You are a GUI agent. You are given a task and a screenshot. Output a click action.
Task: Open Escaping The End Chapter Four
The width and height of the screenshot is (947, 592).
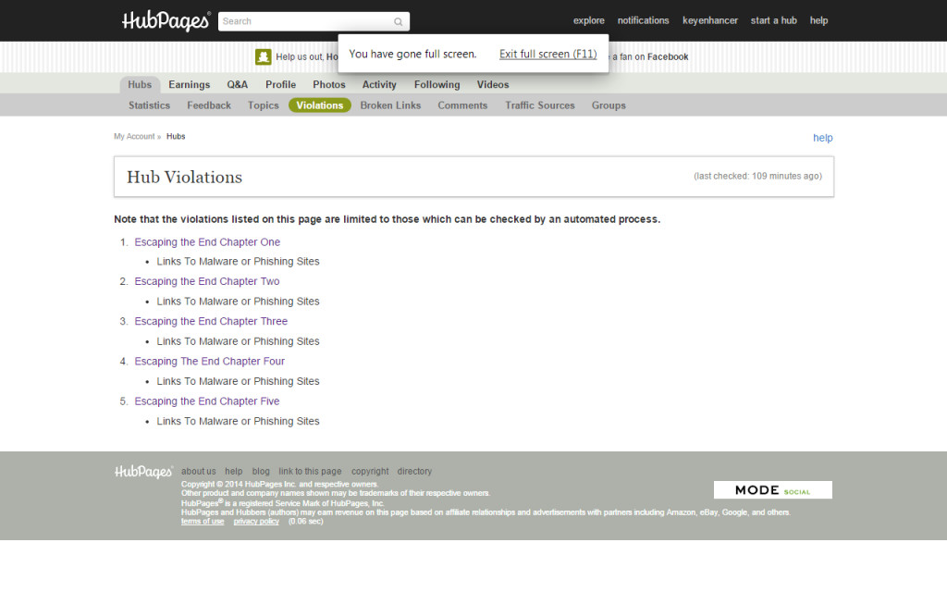pos(210,362)
